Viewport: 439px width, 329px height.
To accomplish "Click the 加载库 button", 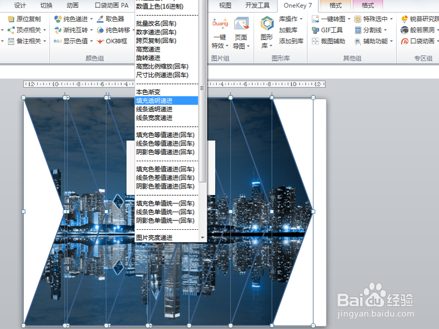I will [x=288, y=30].
